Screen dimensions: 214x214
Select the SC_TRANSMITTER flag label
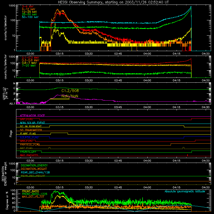[x=31, y=130]
